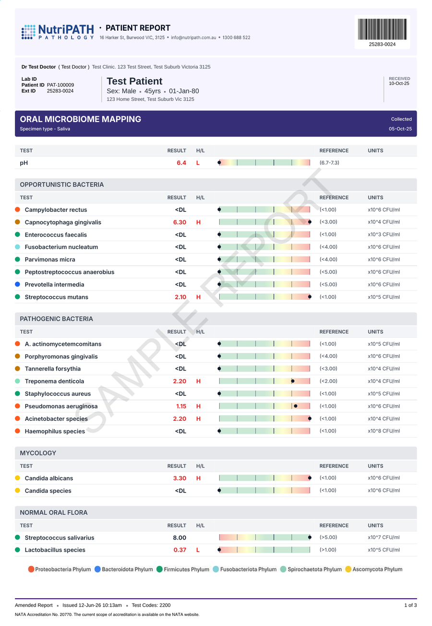The width and height of the screenshot is (432, 626).
Task: Click the Acinetobacter species test name
Action: point(56,418)
